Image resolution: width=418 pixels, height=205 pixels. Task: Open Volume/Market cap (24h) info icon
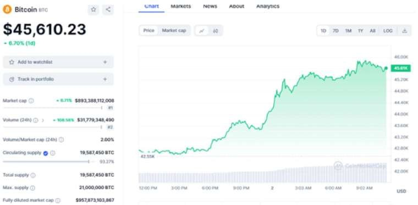point(61,140)
